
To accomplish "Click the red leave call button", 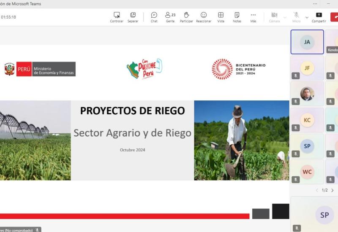I will tap(335, 17).
